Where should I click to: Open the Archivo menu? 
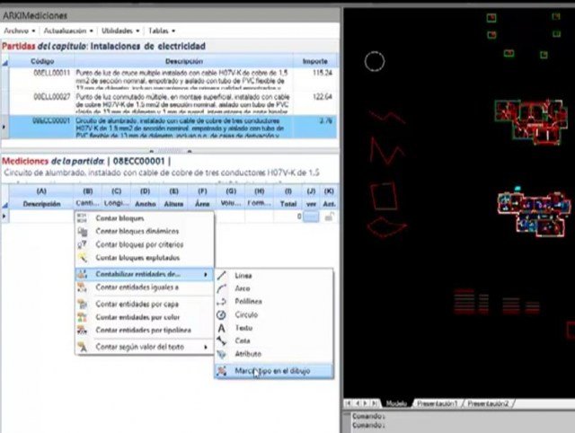(x=20, y=31)
